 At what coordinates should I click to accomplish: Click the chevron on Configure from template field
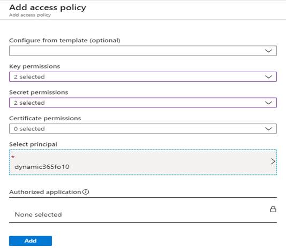coord(268,51)
